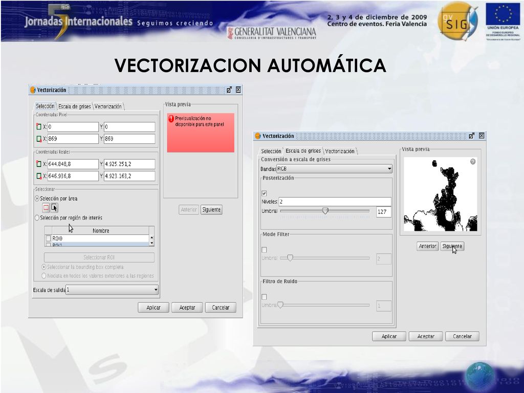This screenshot has height=393, width=524.
Task: Click the gvSIG logo in the slide header
Action: (x=458, y=21)
